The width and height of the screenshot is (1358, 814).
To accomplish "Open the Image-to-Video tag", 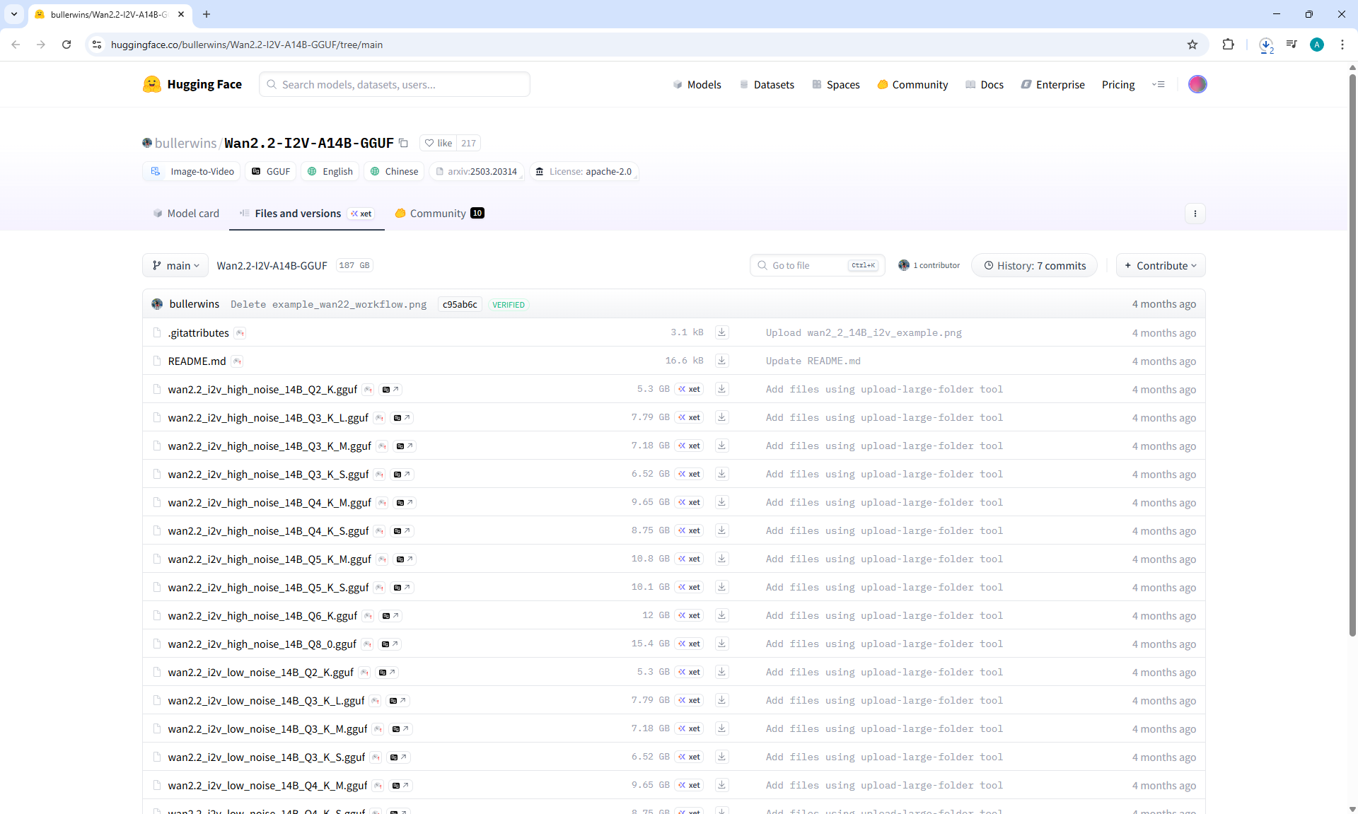I will click(192, 172).
